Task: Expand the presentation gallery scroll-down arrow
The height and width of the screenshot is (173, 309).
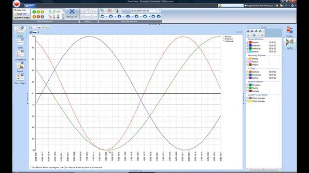Action: click(63, 15)
